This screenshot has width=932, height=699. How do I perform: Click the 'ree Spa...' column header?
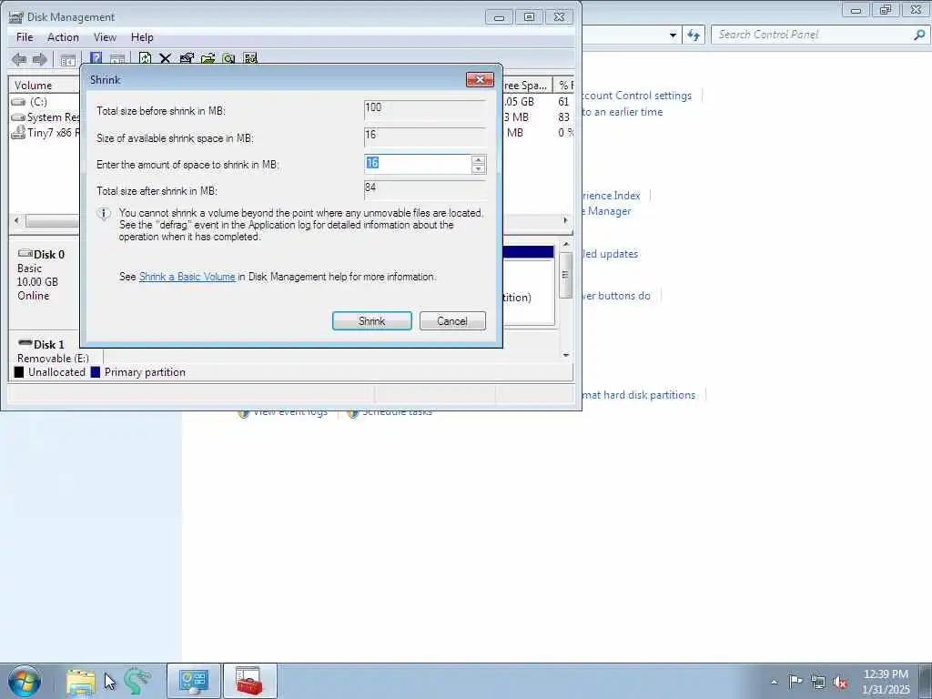(527, 85)
